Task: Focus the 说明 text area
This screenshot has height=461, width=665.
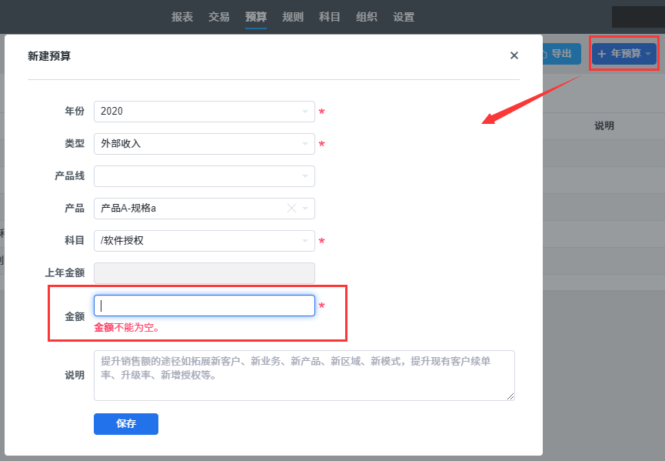Action: (x=304, y=376)
